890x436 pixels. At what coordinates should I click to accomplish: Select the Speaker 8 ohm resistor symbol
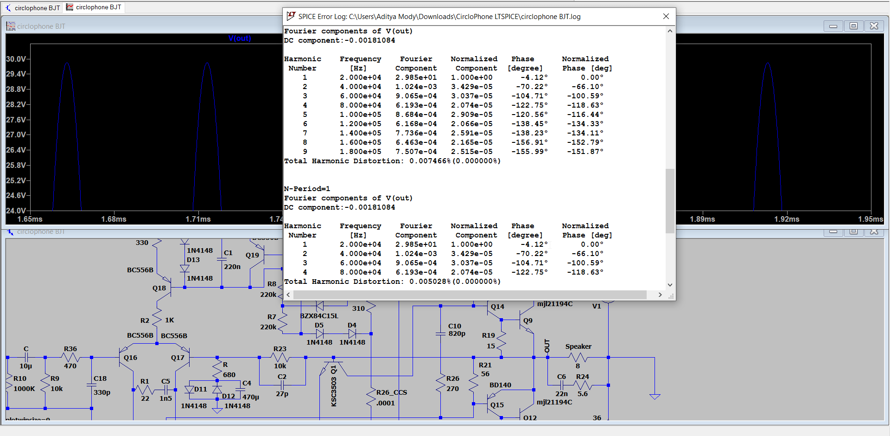point(578,358)
